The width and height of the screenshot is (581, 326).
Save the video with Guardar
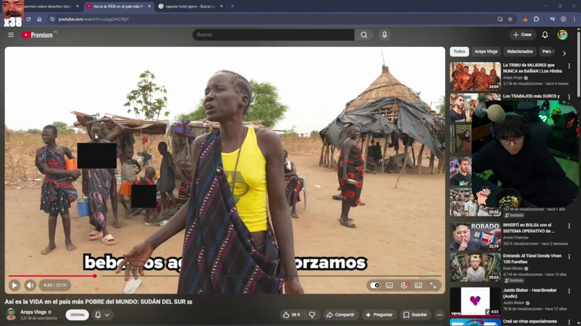415,315
